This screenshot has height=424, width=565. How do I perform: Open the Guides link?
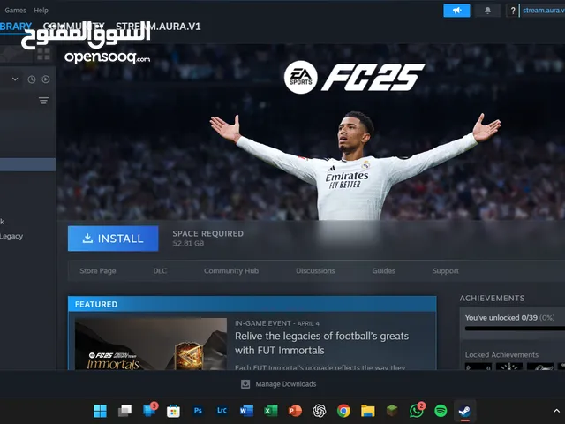(384, 271)
